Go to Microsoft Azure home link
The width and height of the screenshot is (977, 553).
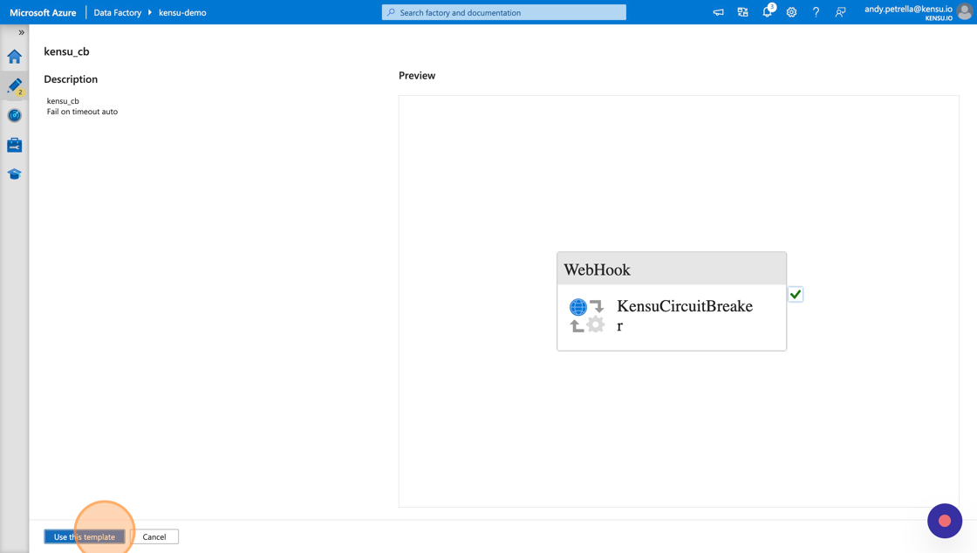pos(43,12)
